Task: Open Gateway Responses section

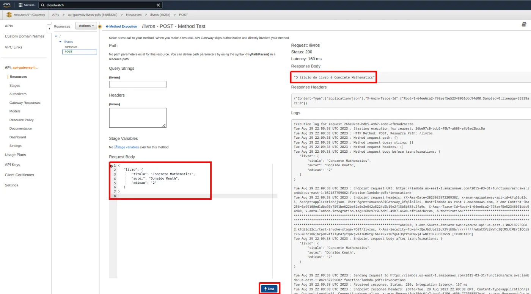Action: pyautogui.click(x=25, y=103)
